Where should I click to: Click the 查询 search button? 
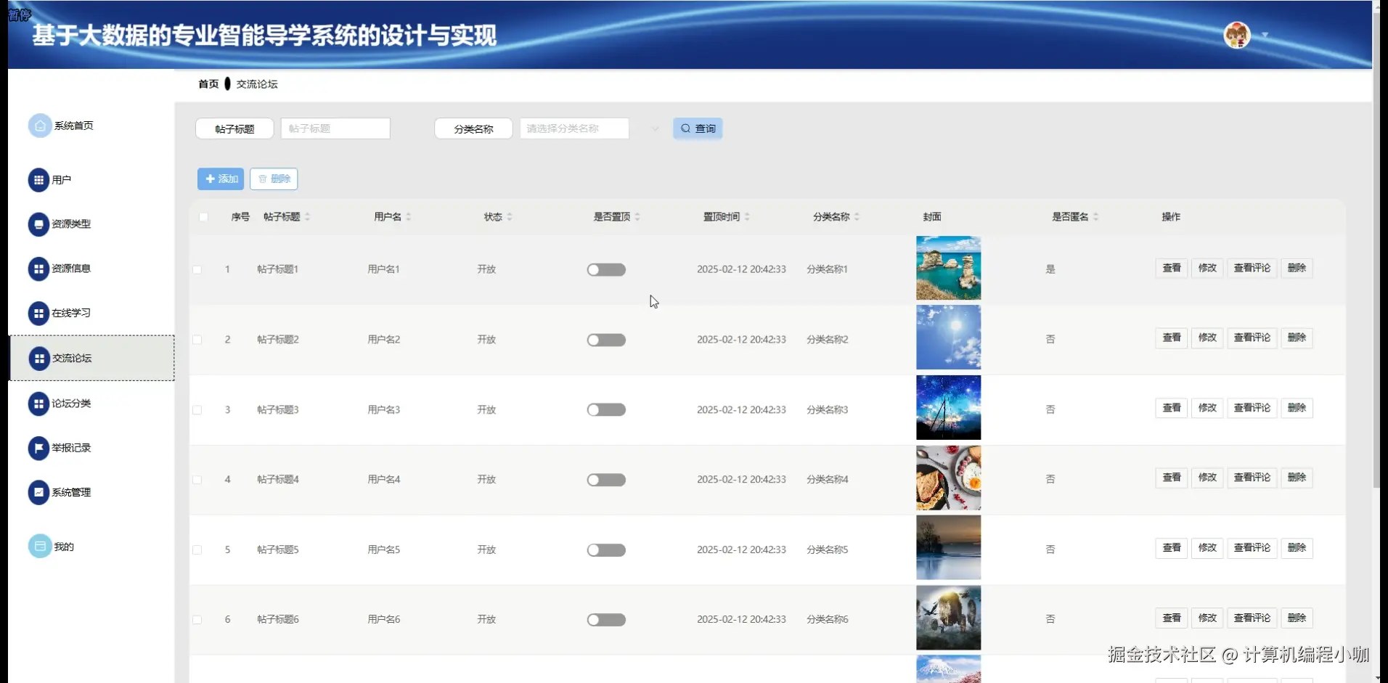[x=698, y=128]
